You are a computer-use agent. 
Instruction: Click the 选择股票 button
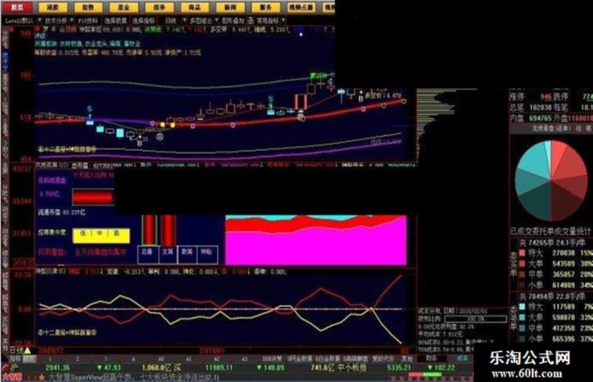115,21
